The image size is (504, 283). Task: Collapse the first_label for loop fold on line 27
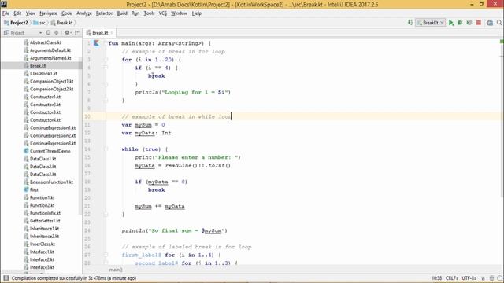[106, 255]
